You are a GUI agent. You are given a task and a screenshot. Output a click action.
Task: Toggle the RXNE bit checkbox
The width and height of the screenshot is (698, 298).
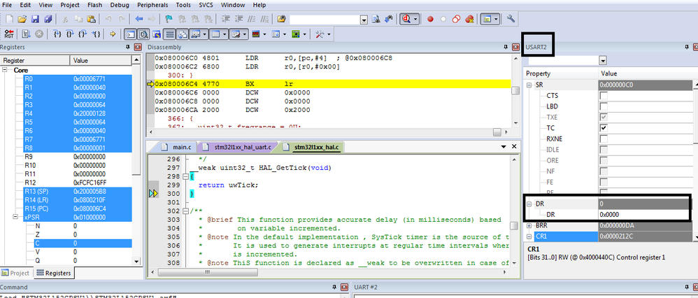[604, 139]
